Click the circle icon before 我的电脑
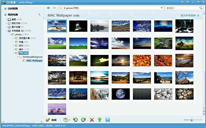The height and width of the screenshot is (128, 206). (5, 15)
